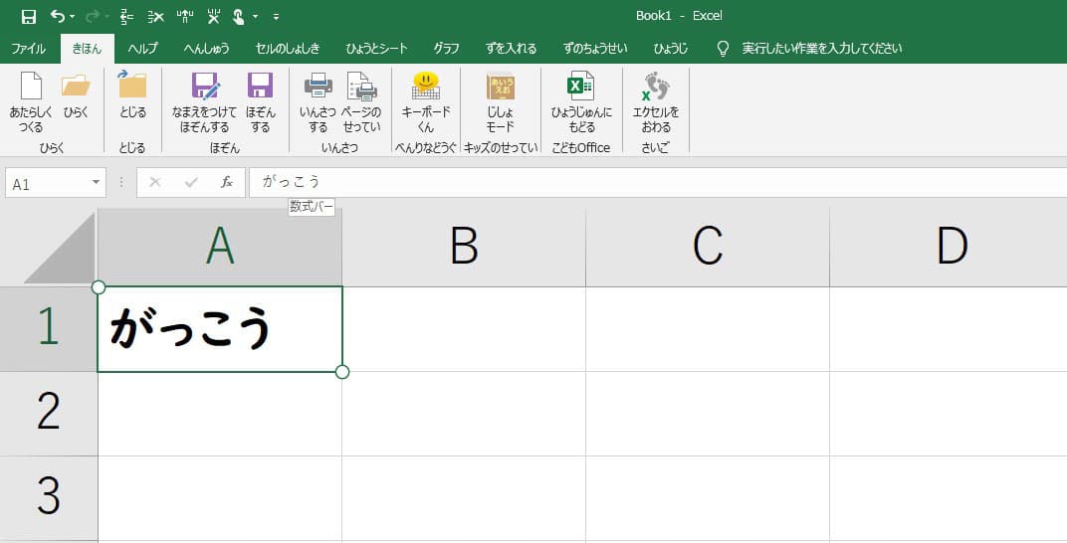
Task: Select column C header
Action: (x=708, y=246)
